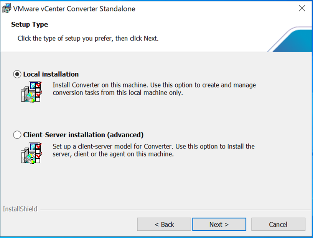Screen dimensions: 313x238
Task: Cancel the Converter setup wizard
Action: coord(278,224)
